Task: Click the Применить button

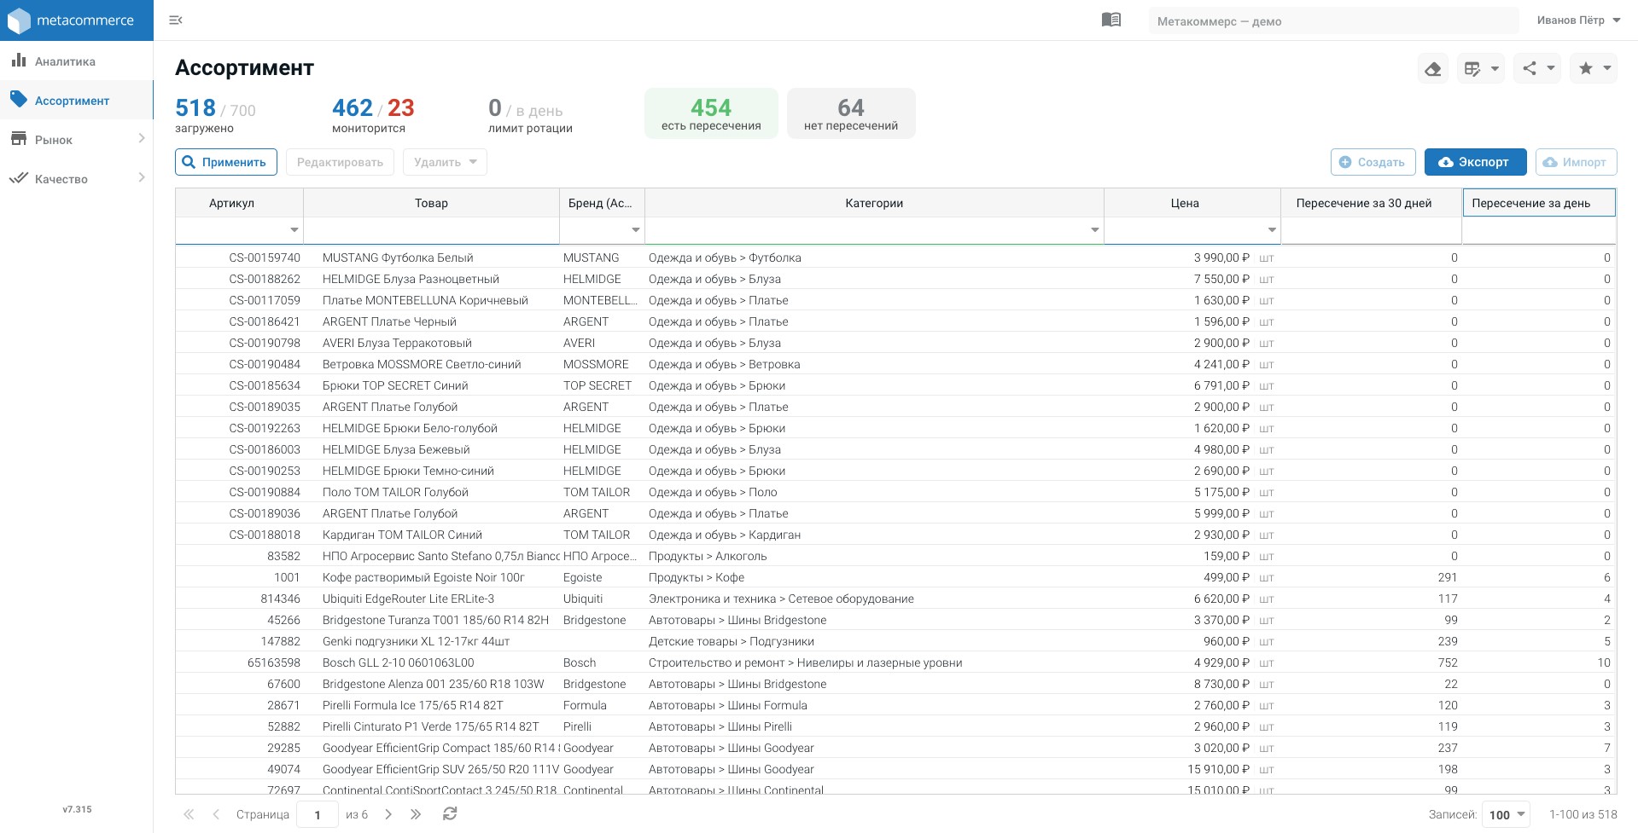Action: 226,162
